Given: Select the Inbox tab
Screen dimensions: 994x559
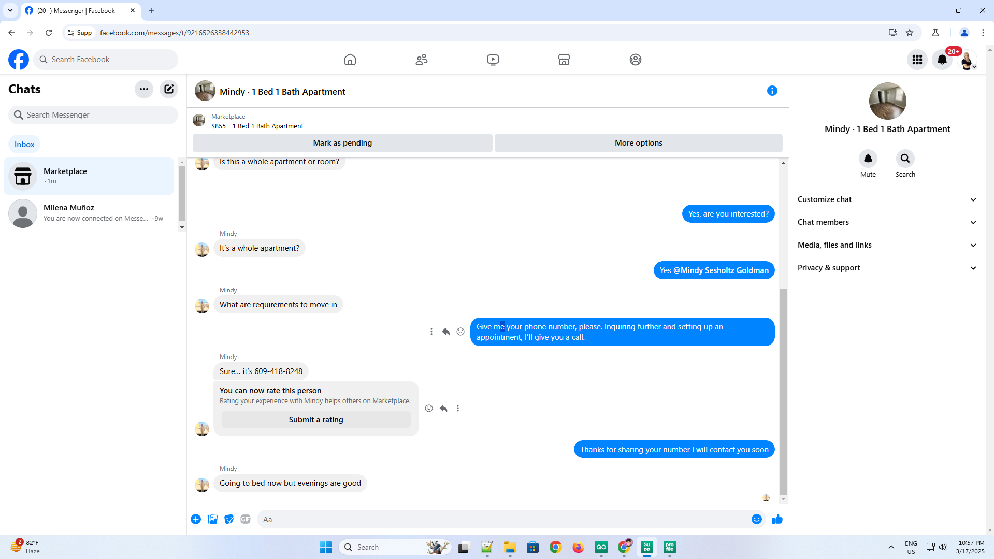Looking at the screenshot, I should pyautogui.click(x=24, y=145).
